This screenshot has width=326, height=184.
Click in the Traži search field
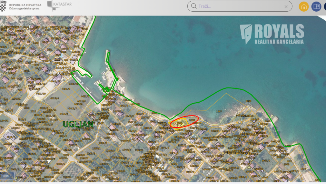coord(240,6)
